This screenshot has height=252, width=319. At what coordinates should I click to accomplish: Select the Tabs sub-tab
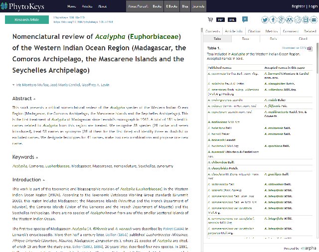point(217,39)
